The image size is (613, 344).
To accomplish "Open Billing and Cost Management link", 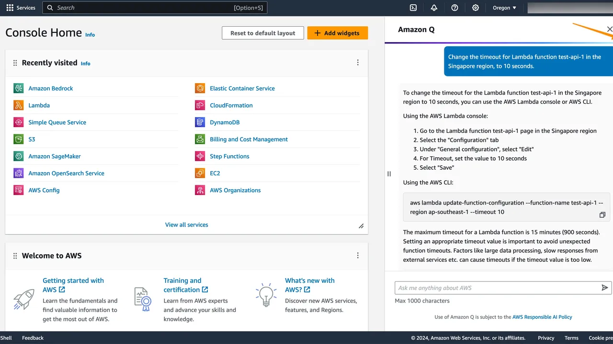I will (249, 139).
